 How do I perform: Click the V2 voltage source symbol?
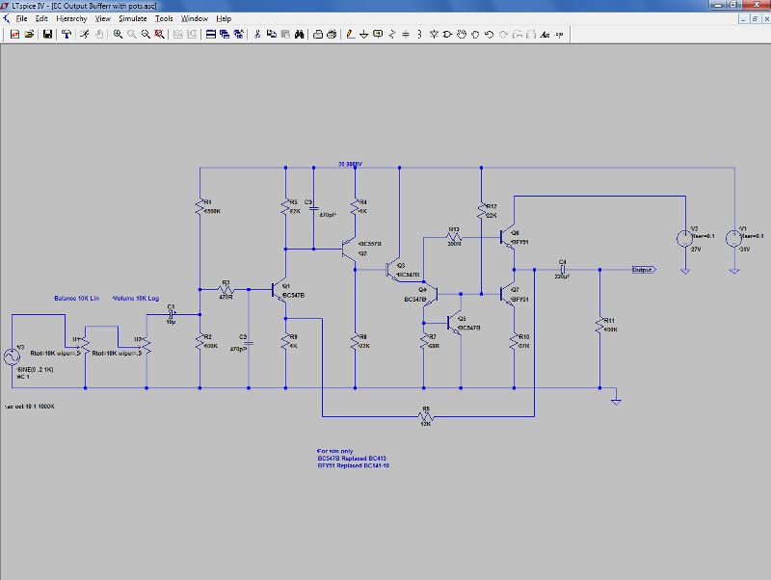click(684, 238)
